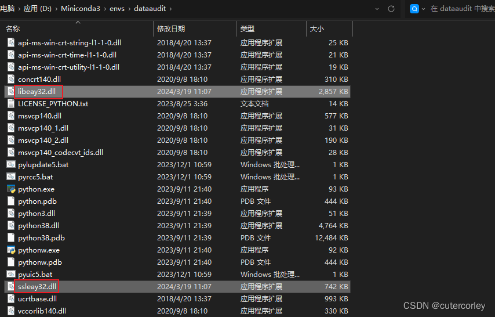Click the pyrcc5.bat batch file icon
Viewport: 495px width, 317px height.
[x=11, y=177]
